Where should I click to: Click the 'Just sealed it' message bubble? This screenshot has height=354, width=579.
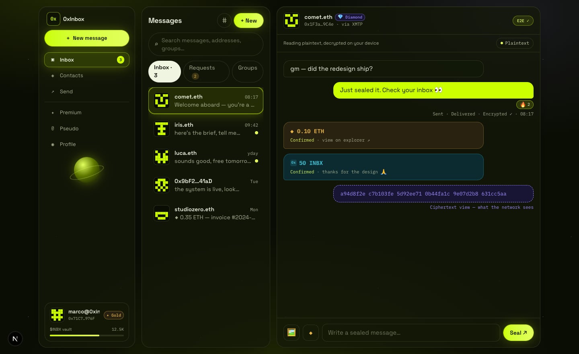[x=433, y=90]
